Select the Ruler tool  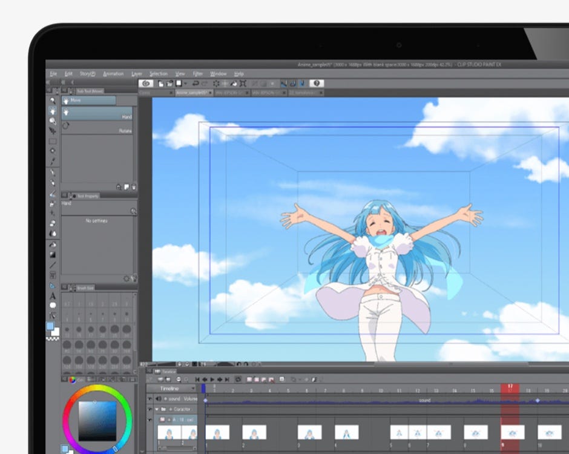pos(53,286)
